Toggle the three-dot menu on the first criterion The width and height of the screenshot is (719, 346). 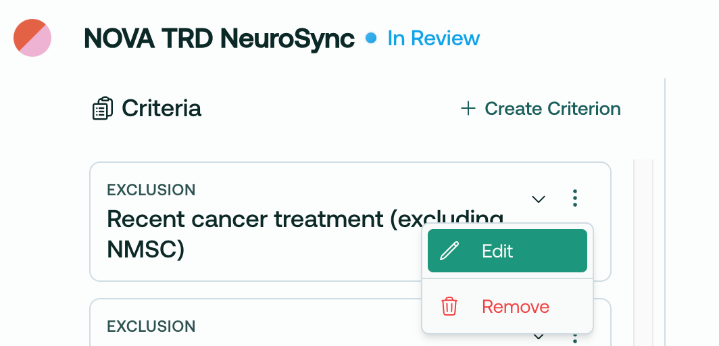click(574, 198)
